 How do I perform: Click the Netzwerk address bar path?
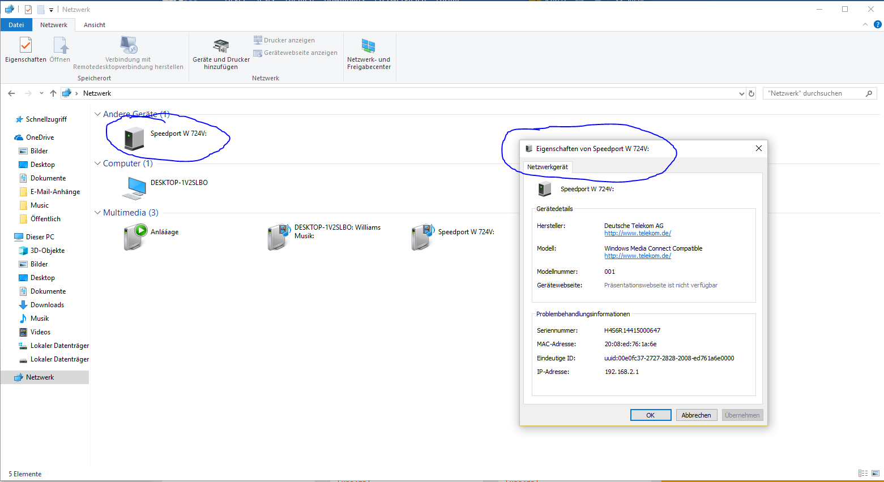97,93
